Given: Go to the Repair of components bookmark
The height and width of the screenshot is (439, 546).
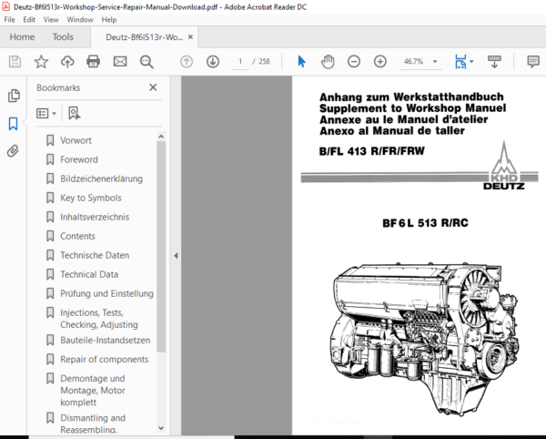Looking at the screenshot, I should [105, 359].
